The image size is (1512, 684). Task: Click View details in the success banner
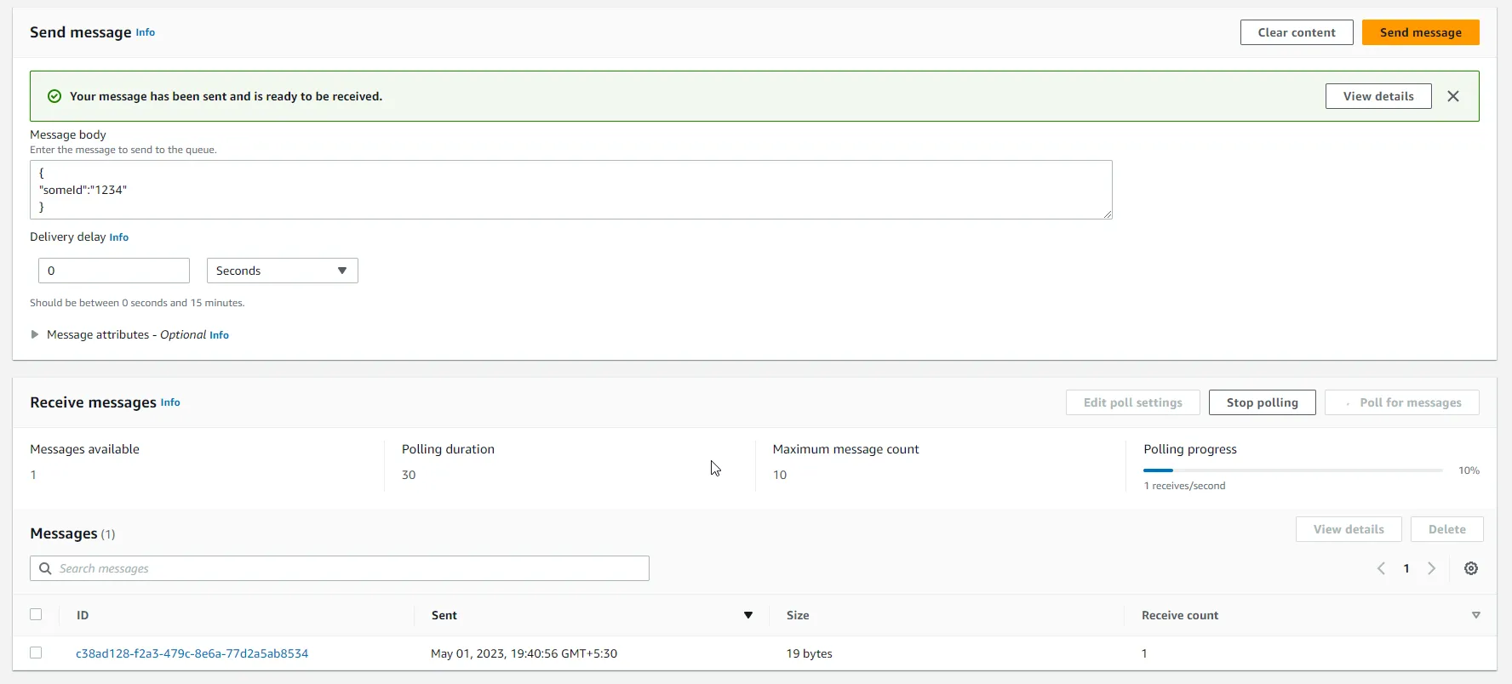pos(1377,96)
